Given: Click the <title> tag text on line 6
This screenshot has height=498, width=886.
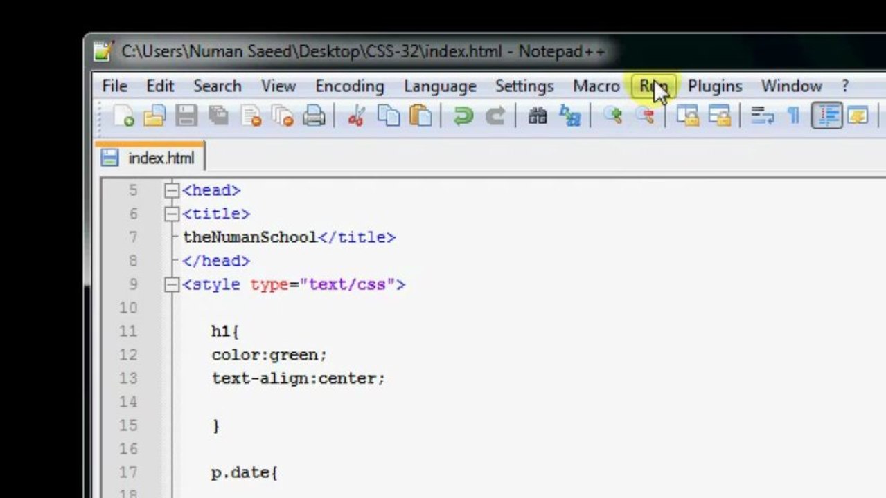Looking at the screenshot, I should (216, 214).
